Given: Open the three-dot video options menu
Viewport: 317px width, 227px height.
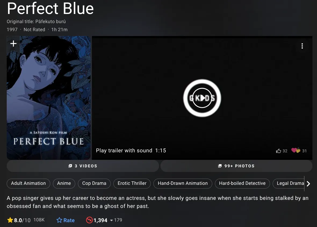Looking at the screenshot, I should (302, 46).
